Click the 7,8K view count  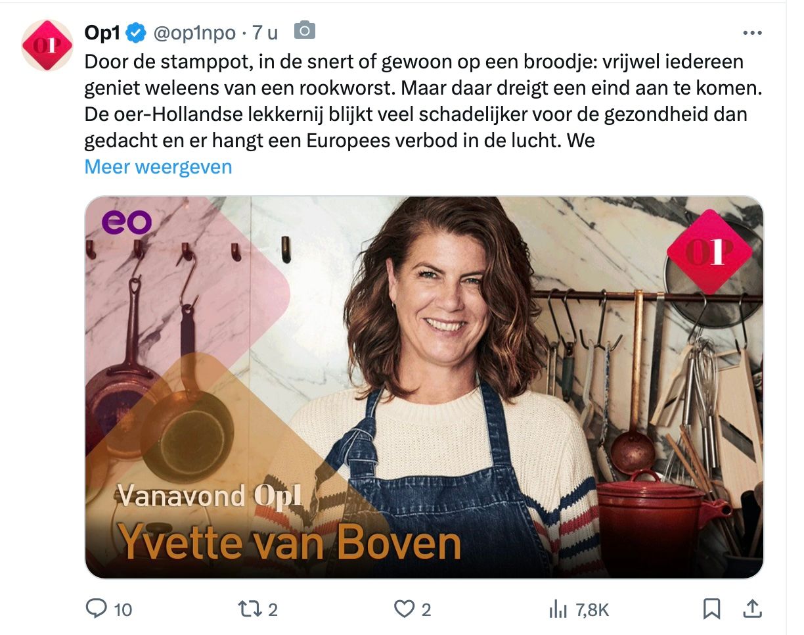592,610
